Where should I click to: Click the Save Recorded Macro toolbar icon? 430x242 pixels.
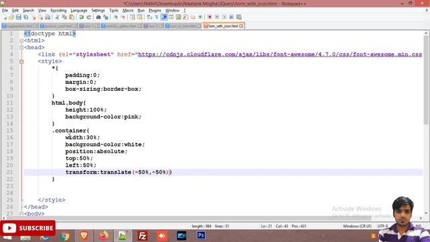coord(239,17)
